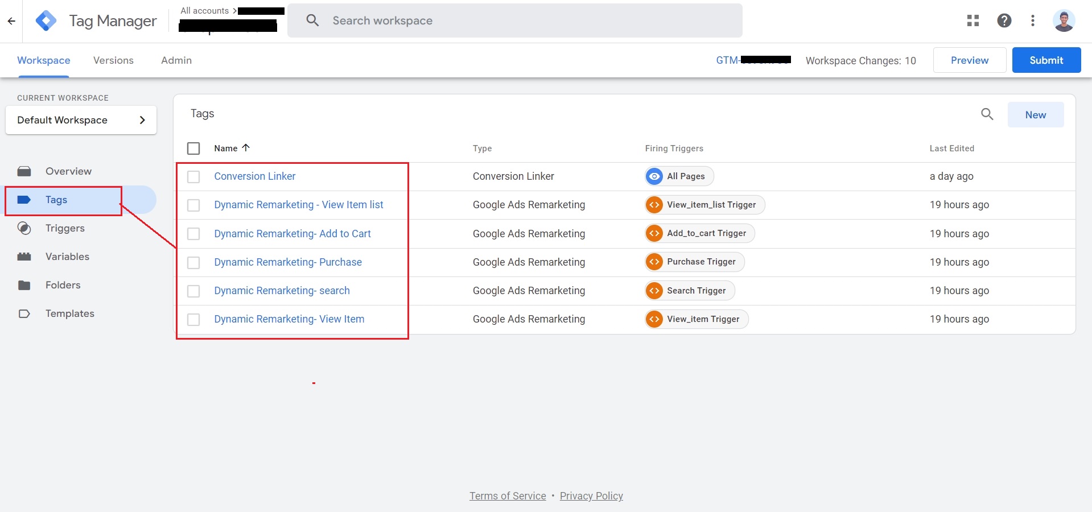Open the Terms of Service link
The image size is (1092, 512).
[508, 496]
